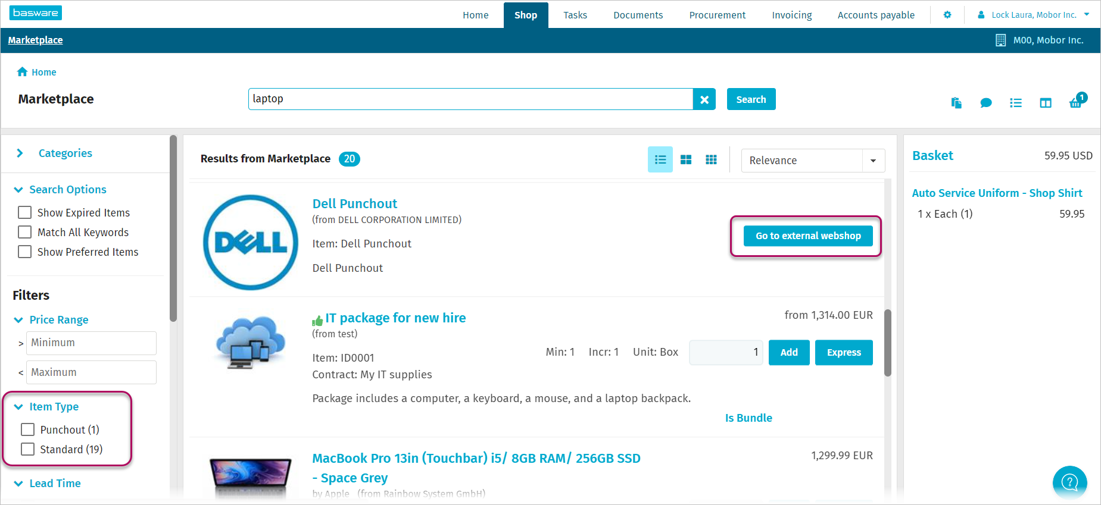Open the copy/paste documents icon
This screenshot has height=505, width=1101.
point(956,103)
